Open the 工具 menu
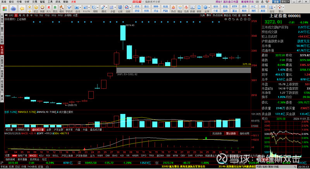This screenshot has width=310, height=169. [50, 2]
